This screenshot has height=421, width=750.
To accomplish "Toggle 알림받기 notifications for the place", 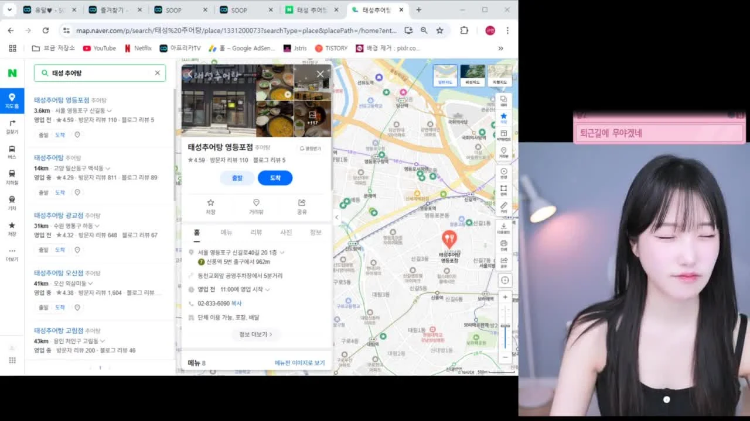I will (x=311, y=149).
